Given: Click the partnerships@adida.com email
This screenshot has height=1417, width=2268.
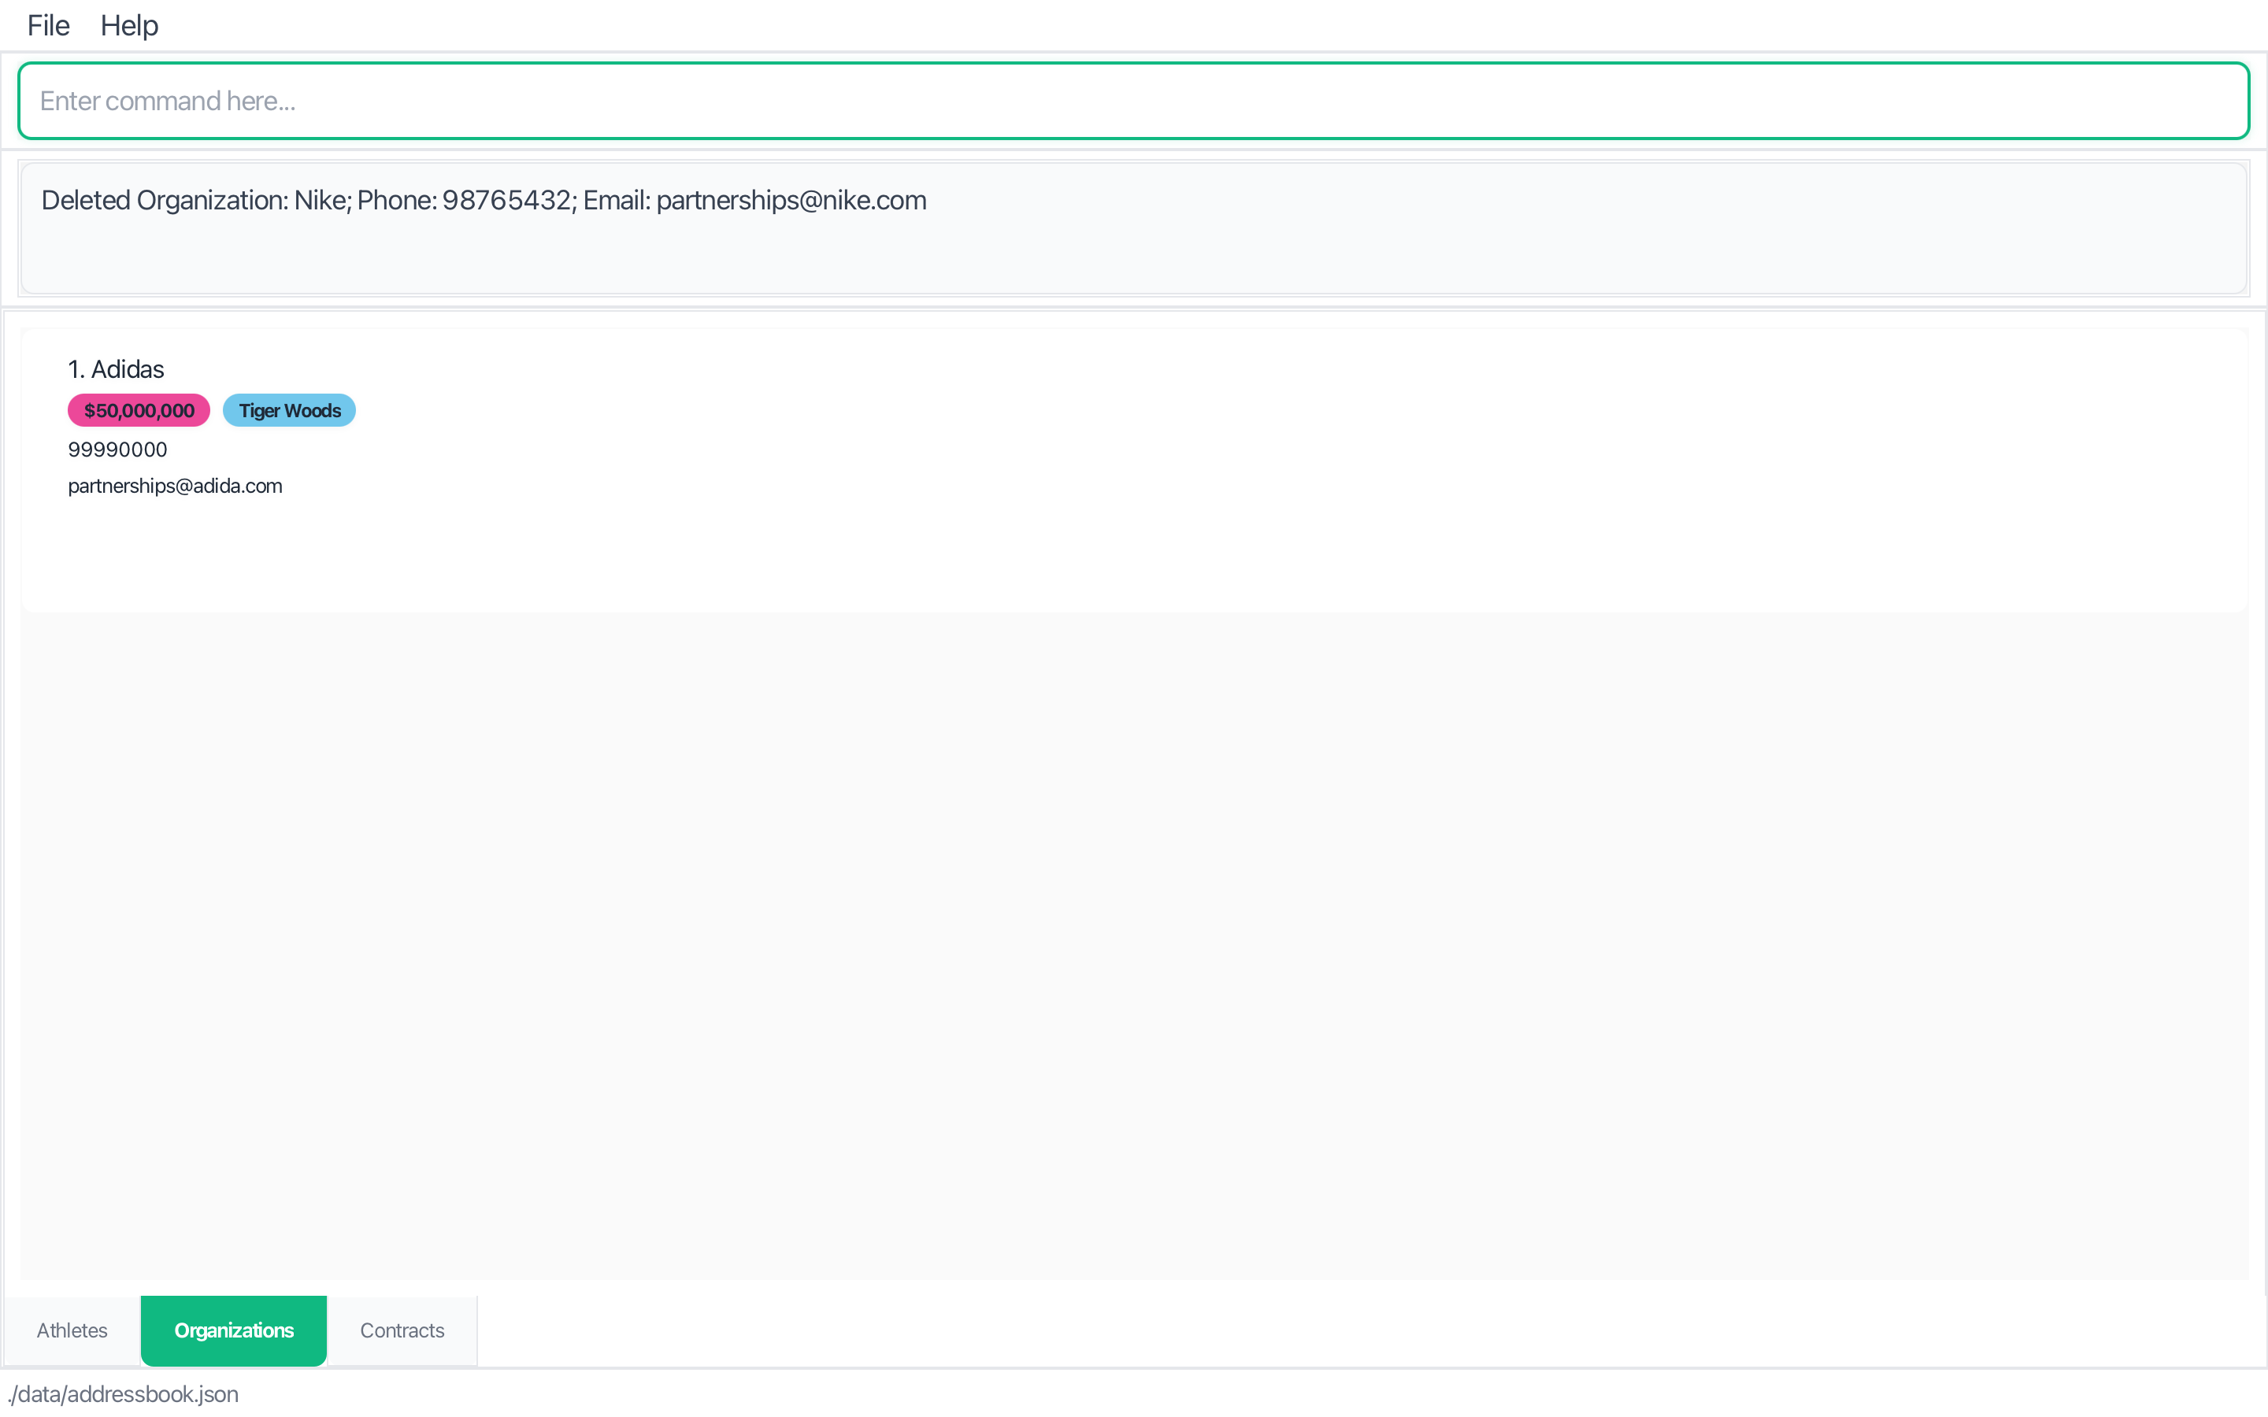Looking at the screenshot, I should 176,487.
